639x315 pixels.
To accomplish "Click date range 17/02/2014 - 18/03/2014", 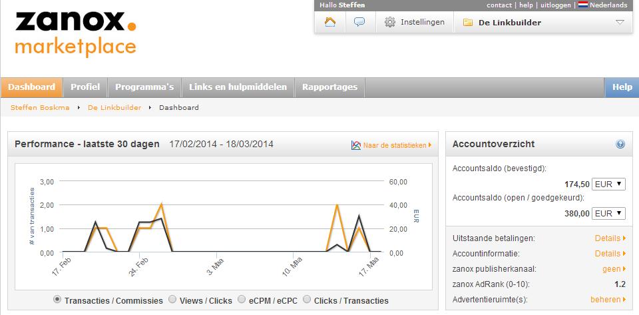I will [221, 145].
